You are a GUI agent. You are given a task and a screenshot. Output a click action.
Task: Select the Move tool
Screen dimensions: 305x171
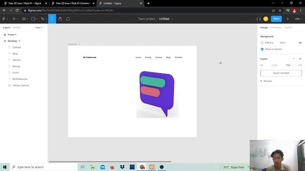pos(14,19)
